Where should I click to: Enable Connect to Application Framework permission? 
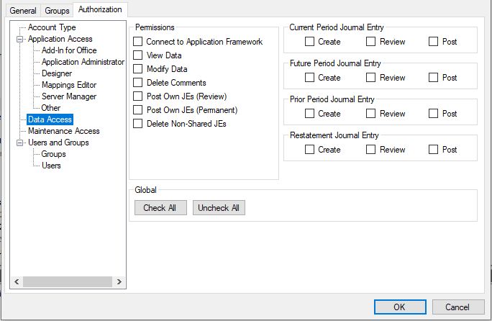[138, 42]
